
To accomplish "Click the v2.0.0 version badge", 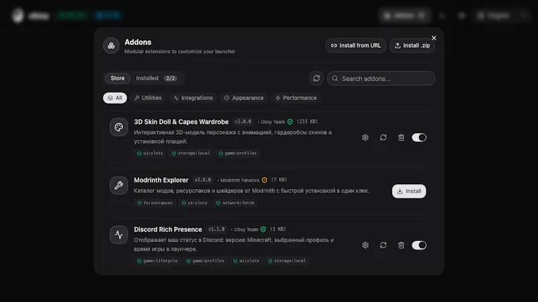I will click(x=243, y=122).
